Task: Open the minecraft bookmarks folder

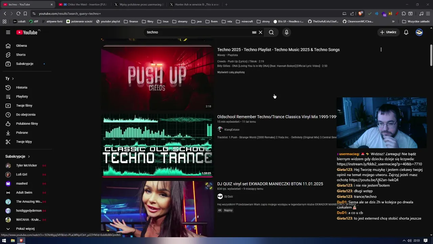Action: pos(244,21)
